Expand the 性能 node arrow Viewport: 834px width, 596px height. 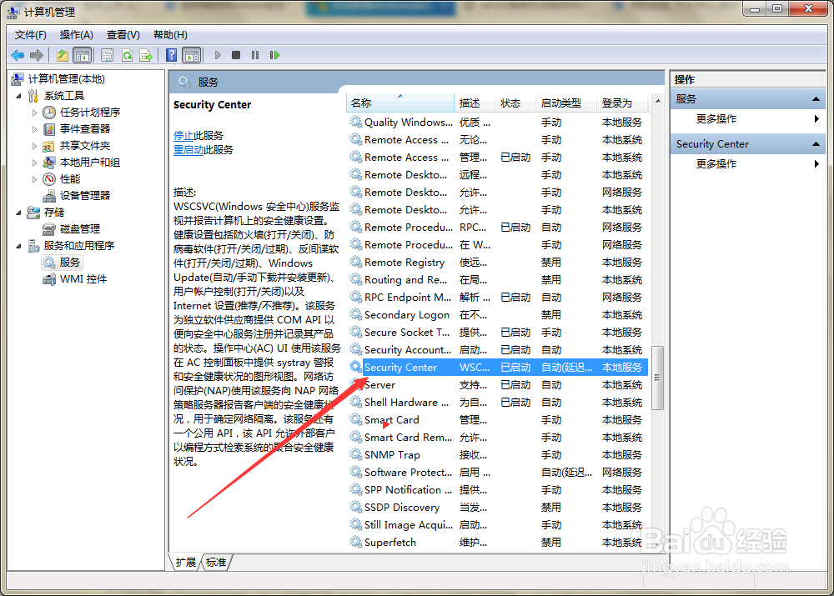click(x=34, y=179)
